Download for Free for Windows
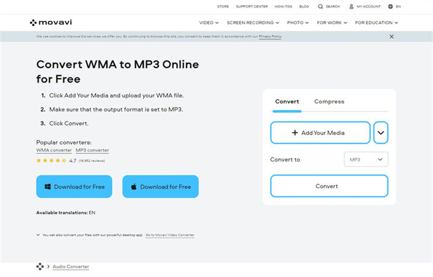 tap(74, 187)
